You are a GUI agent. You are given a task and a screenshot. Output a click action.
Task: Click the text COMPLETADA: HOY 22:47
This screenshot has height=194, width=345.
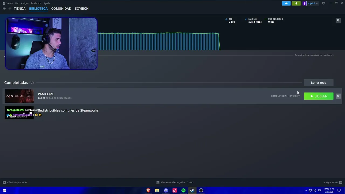(x=285, y=96)
